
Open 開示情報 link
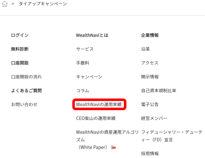(150, 77)
